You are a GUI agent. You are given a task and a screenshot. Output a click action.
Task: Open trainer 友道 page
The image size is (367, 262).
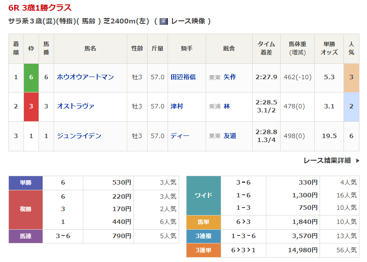tap(230, 136)
